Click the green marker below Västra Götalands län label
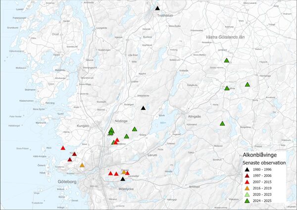Screen dimensions: 297x210 point(226,60)
